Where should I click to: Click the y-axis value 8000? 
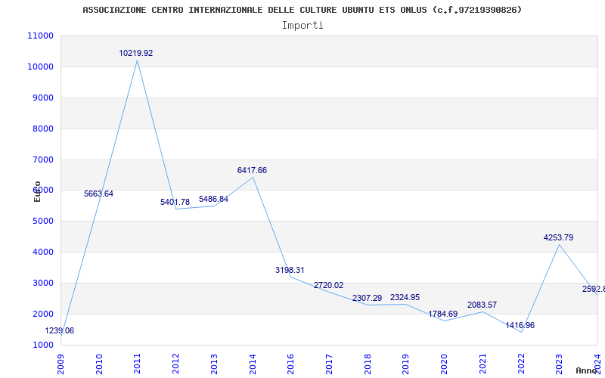click(x=42, y=129)
